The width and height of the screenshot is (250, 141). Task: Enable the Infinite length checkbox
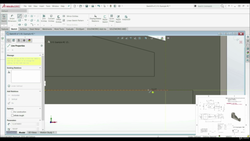click(12, 116)
